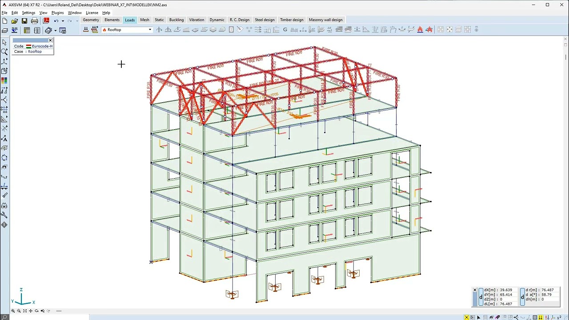
Task: Open the Help menu
Action: [106, 13]
